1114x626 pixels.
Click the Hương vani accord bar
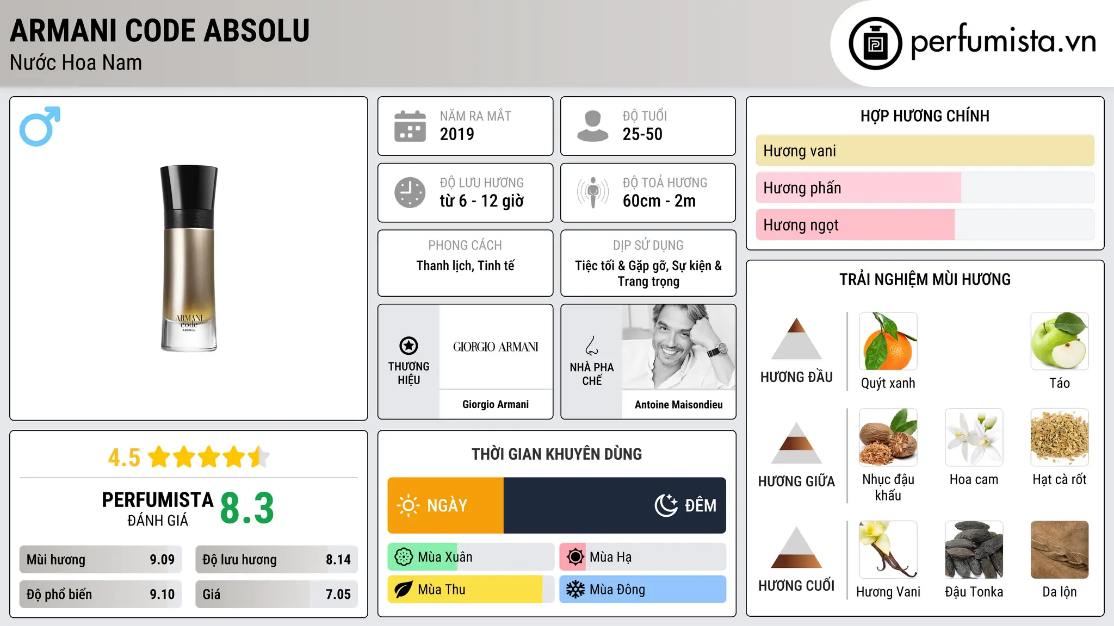[x=925, y=151]
